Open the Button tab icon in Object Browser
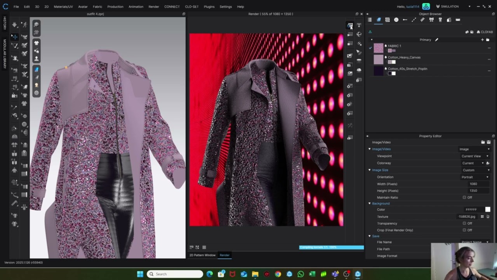497x280 pixels. [x=396, y=20]
